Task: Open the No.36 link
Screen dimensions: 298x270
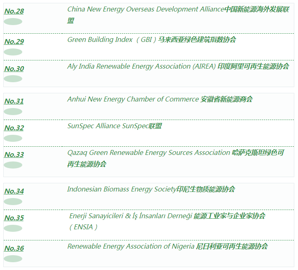Action: (14, 248)
